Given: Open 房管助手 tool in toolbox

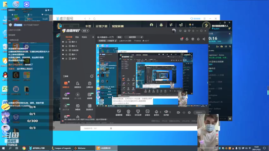Looking at the screenshot, I should coord(78,85).
